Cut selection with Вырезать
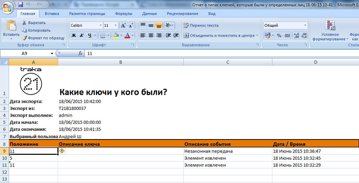Image resolution: width=359 pixels, height=183 pixels. click(34, 22)
